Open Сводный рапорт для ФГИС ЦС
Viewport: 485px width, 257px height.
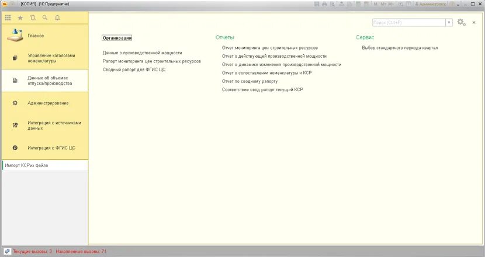134,70
